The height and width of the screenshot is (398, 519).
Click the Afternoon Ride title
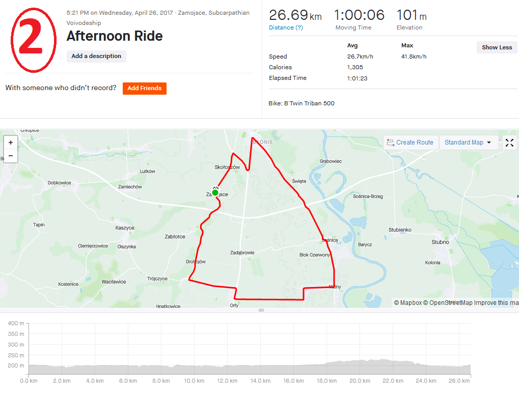(x=115, y=36)
